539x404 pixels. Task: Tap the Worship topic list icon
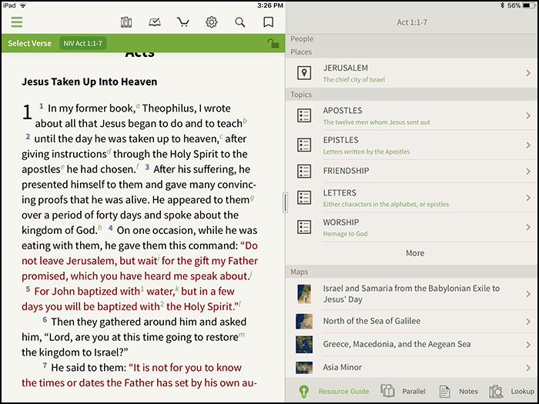pyautogui.click(x=304, y=227)
